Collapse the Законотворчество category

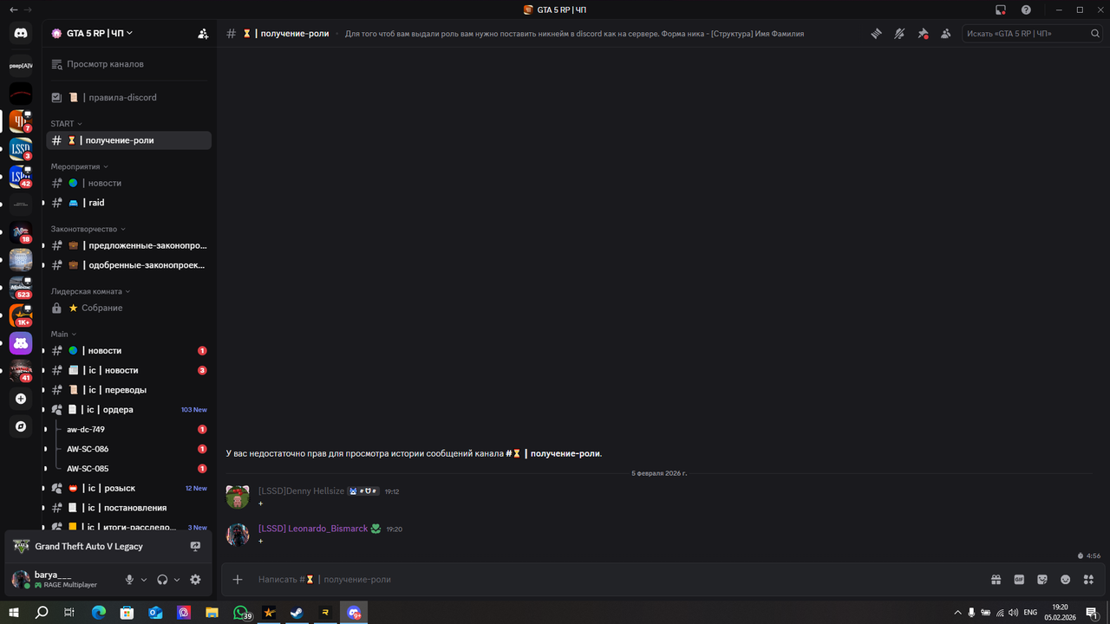(x=88, y=229)
